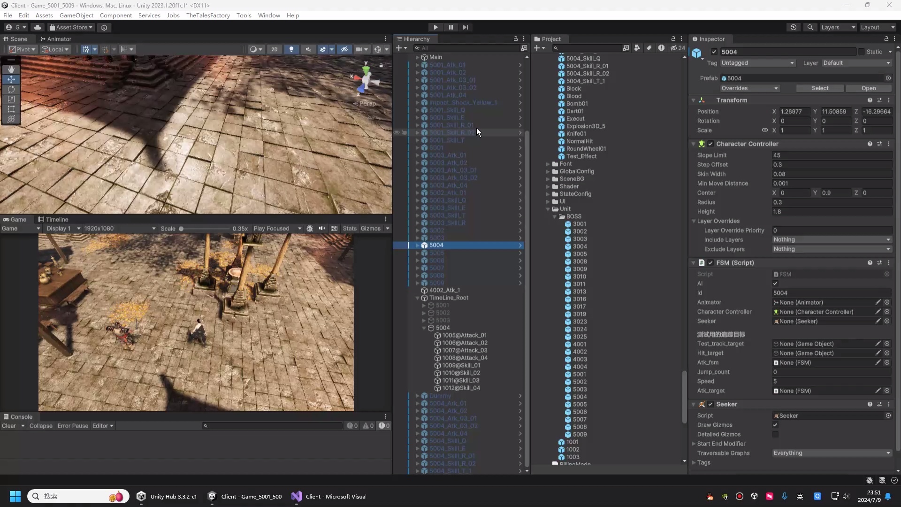This screenshot has height=507, width=901.
Task: Disable Draw Gizmos in the Seeker component
Action: click(x=776, y=425)
